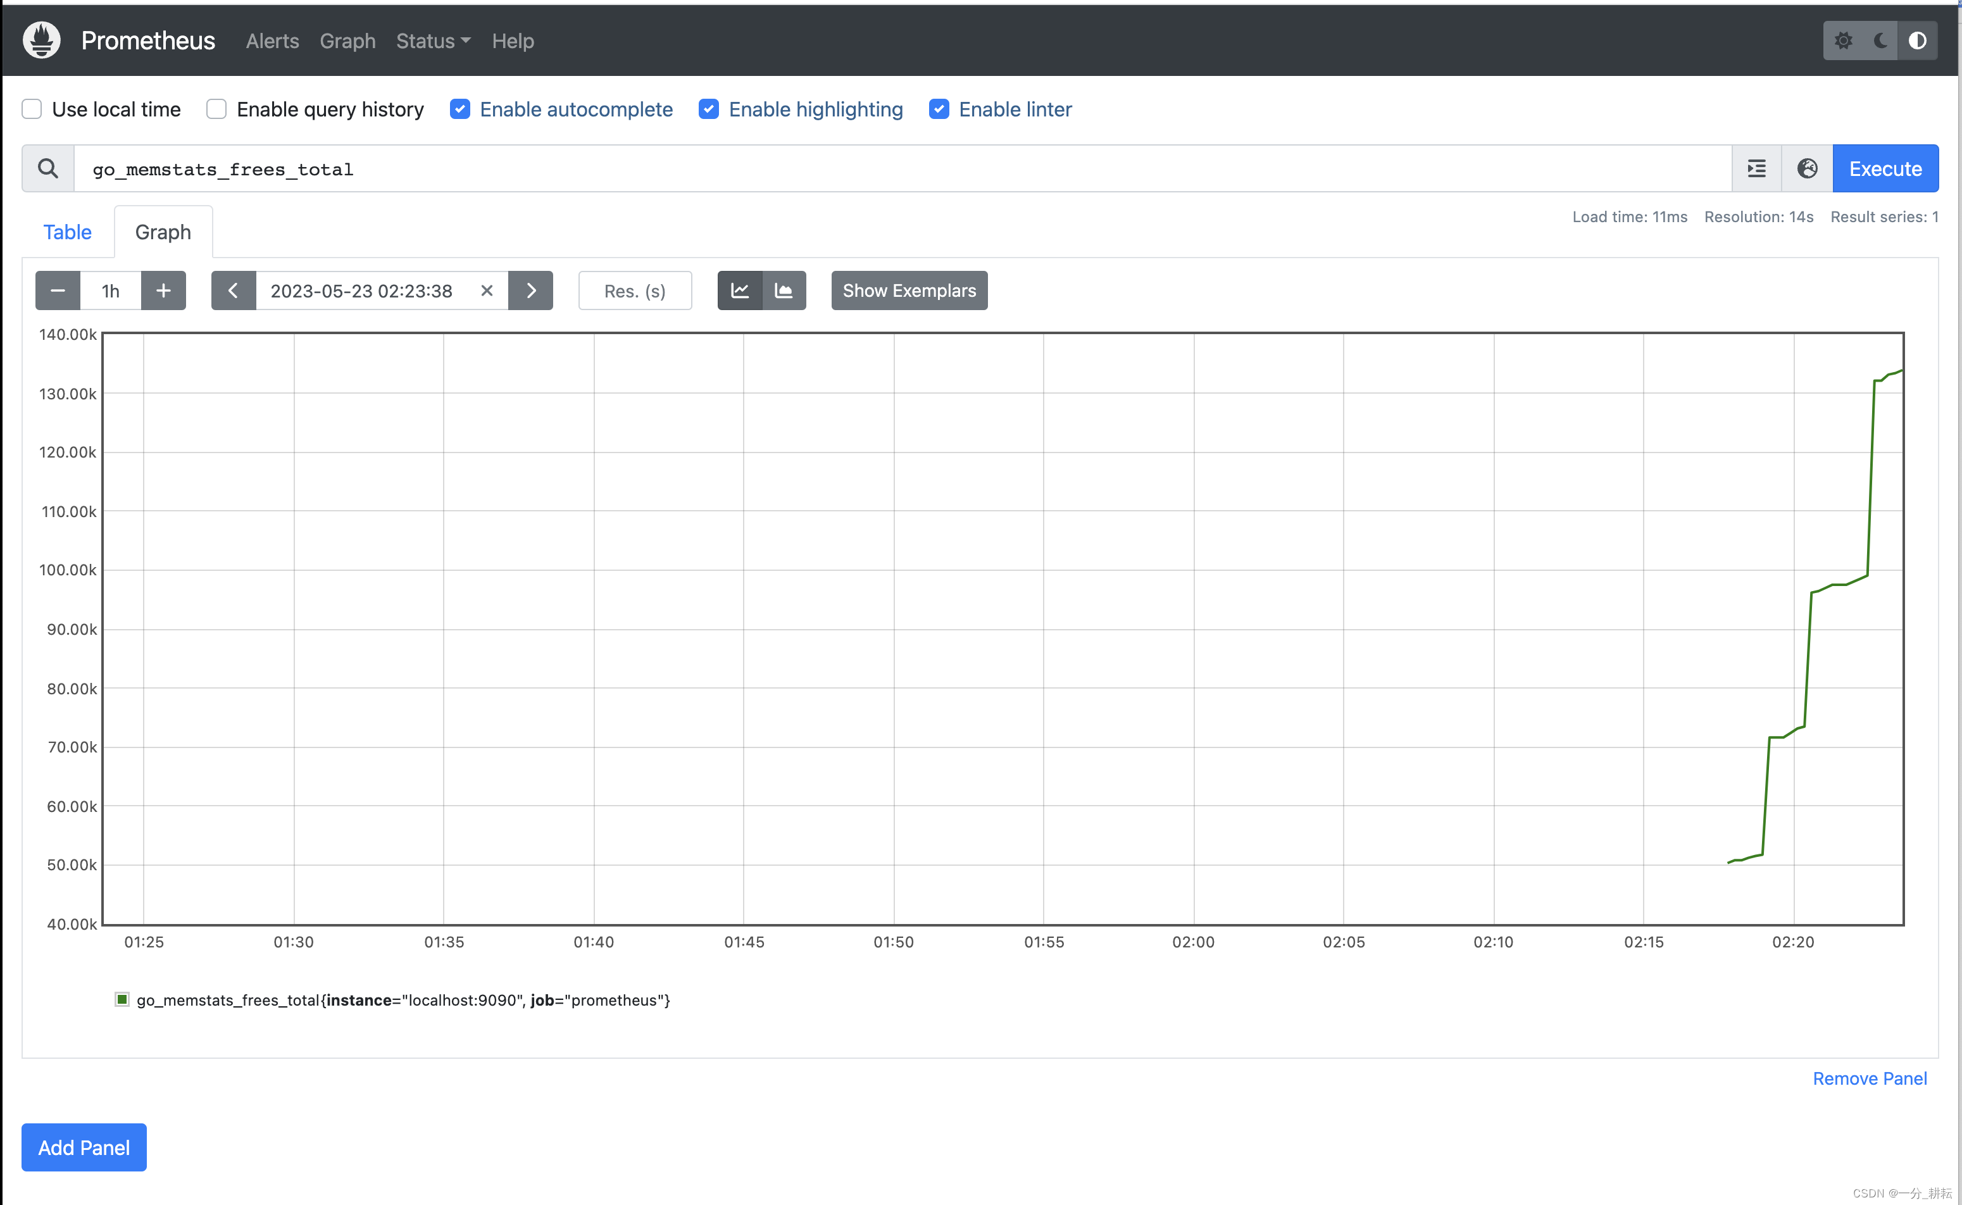
Task: Switch graph to stacked mode icon
Action: [784, 290]
